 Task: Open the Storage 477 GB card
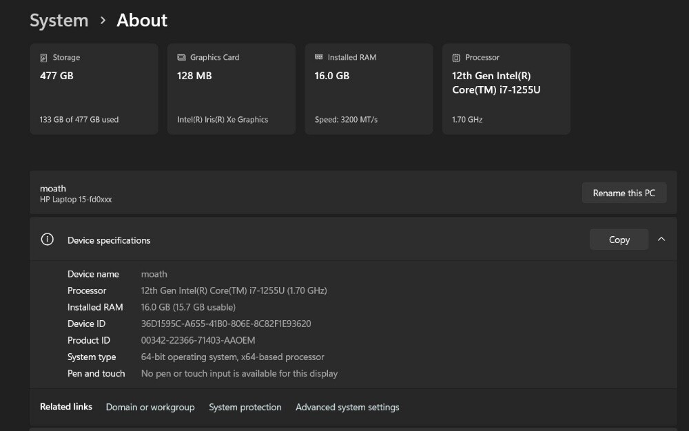pyautogui.click(x=94, y=89)
